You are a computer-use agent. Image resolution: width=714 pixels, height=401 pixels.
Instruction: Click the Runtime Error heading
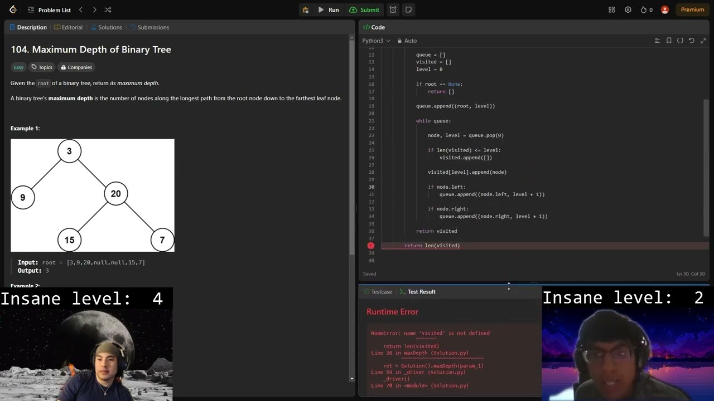coord(392,312)
